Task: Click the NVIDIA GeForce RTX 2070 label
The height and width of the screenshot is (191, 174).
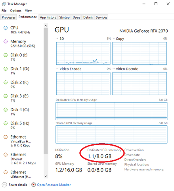Action: [143, 31]
